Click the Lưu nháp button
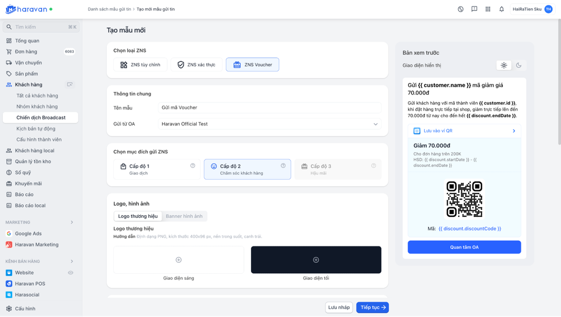This screenshot has height=317, width=561. click(339, 308)
